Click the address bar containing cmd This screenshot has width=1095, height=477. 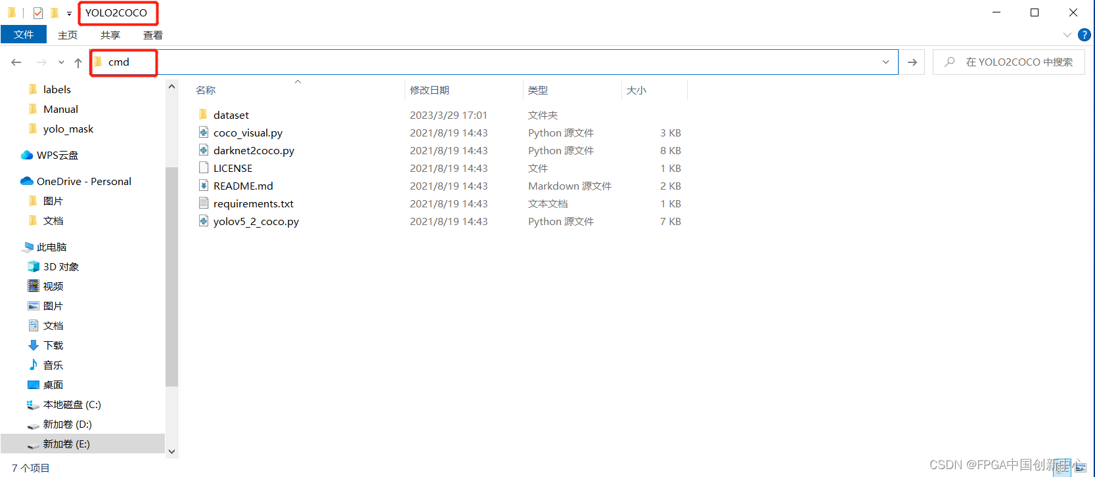[494, 62]
